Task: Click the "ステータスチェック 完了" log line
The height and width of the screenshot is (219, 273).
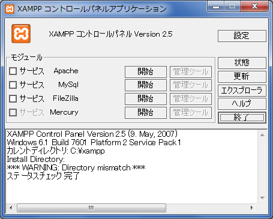Action: pyautogui.click(x=43, y=176)
